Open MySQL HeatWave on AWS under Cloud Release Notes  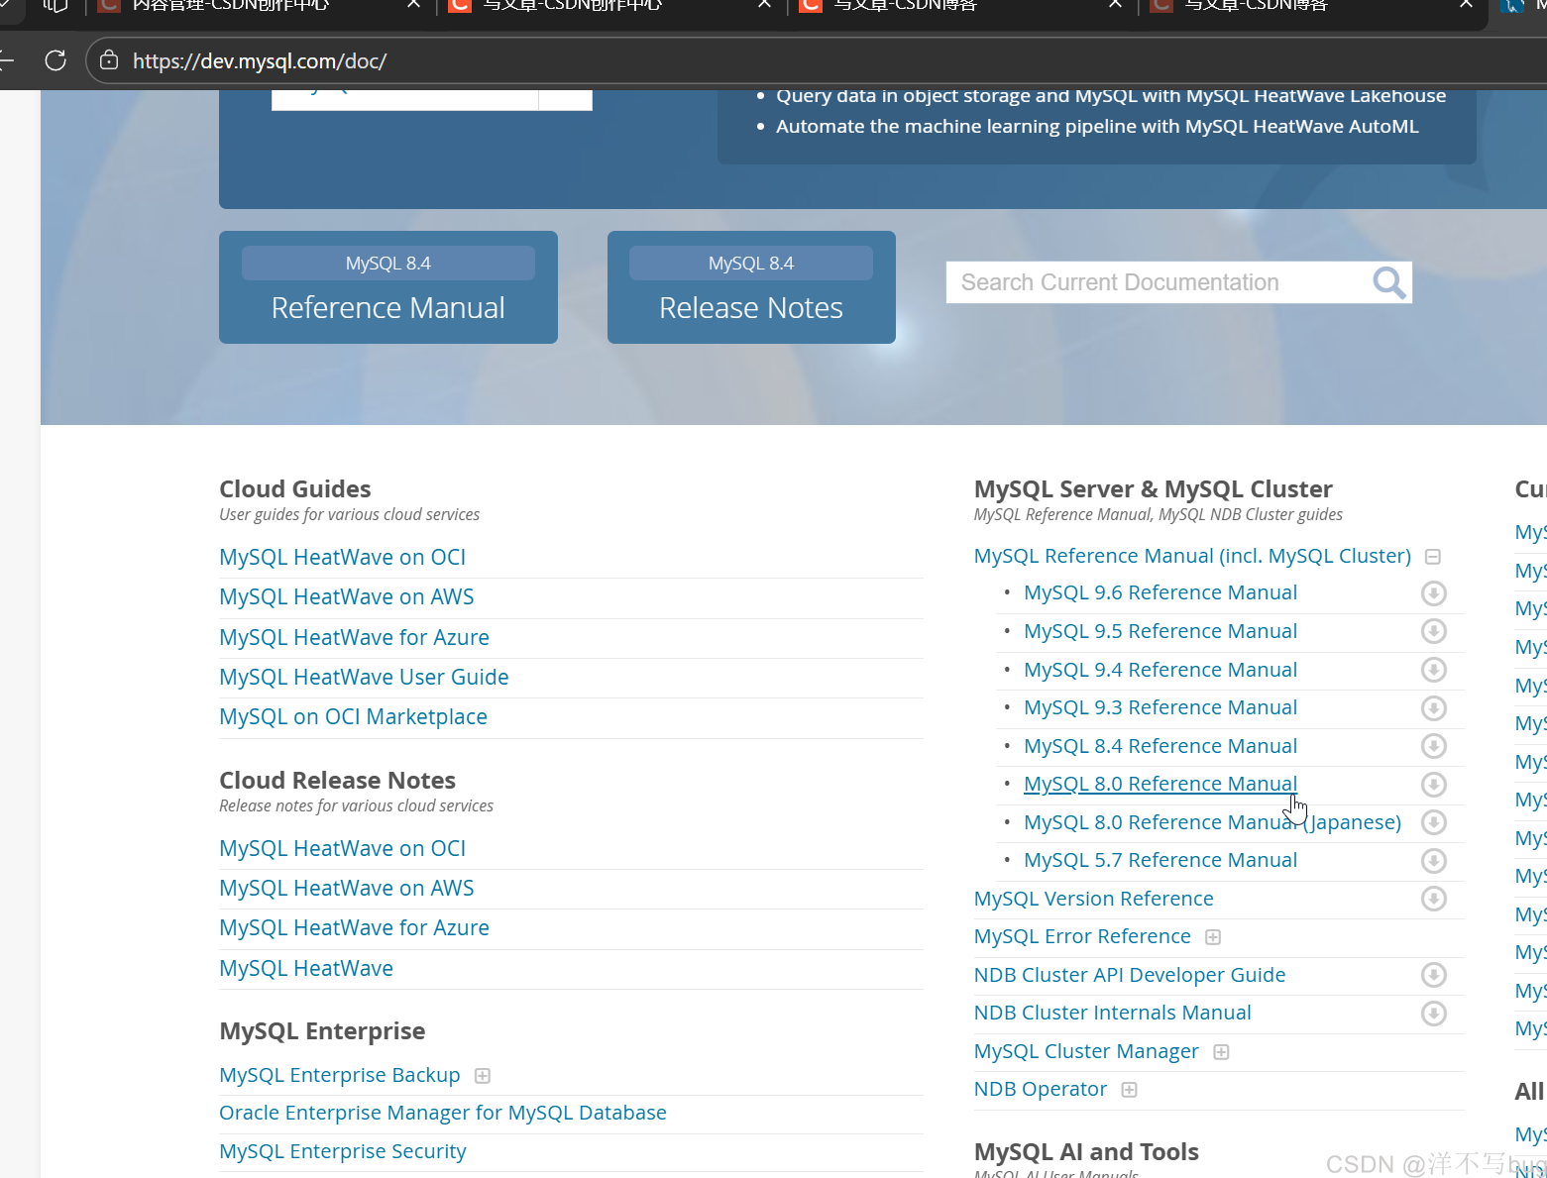[x=346, y=889]
